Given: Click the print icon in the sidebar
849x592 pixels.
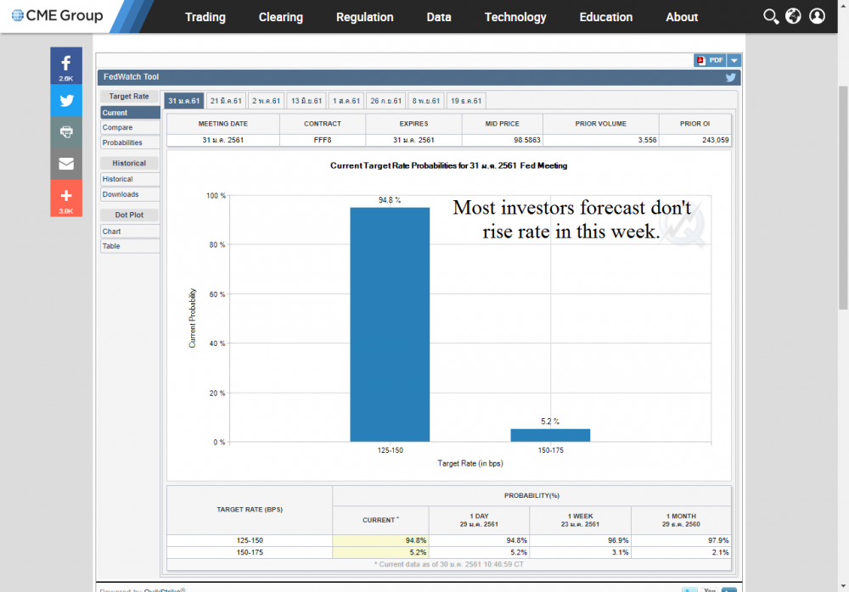Looking at the screenshot, I should click(x=66, y=132).
